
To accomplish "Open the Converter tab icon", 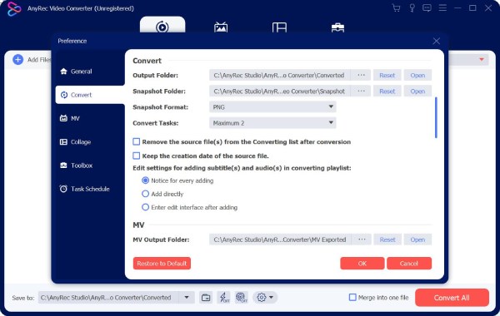I will [x=162, y=27].
